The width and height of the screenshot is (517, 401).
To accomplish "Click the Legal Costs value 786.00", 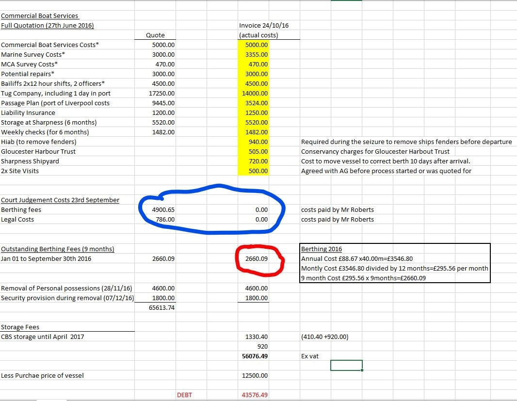I will tap(165, 219).
